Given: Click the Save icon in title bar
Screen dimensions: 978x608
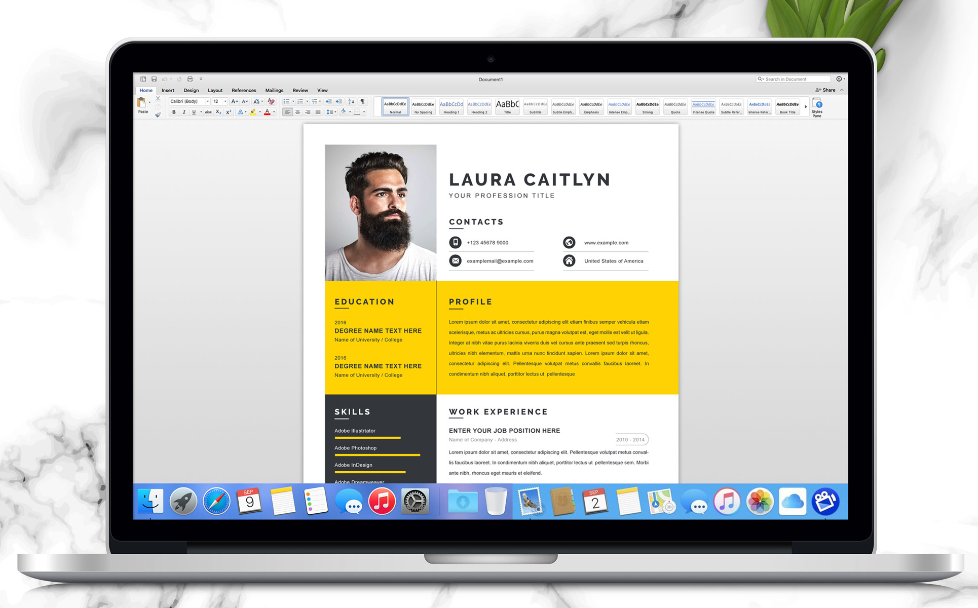Looking at the screenshot, I should point(154,79).
